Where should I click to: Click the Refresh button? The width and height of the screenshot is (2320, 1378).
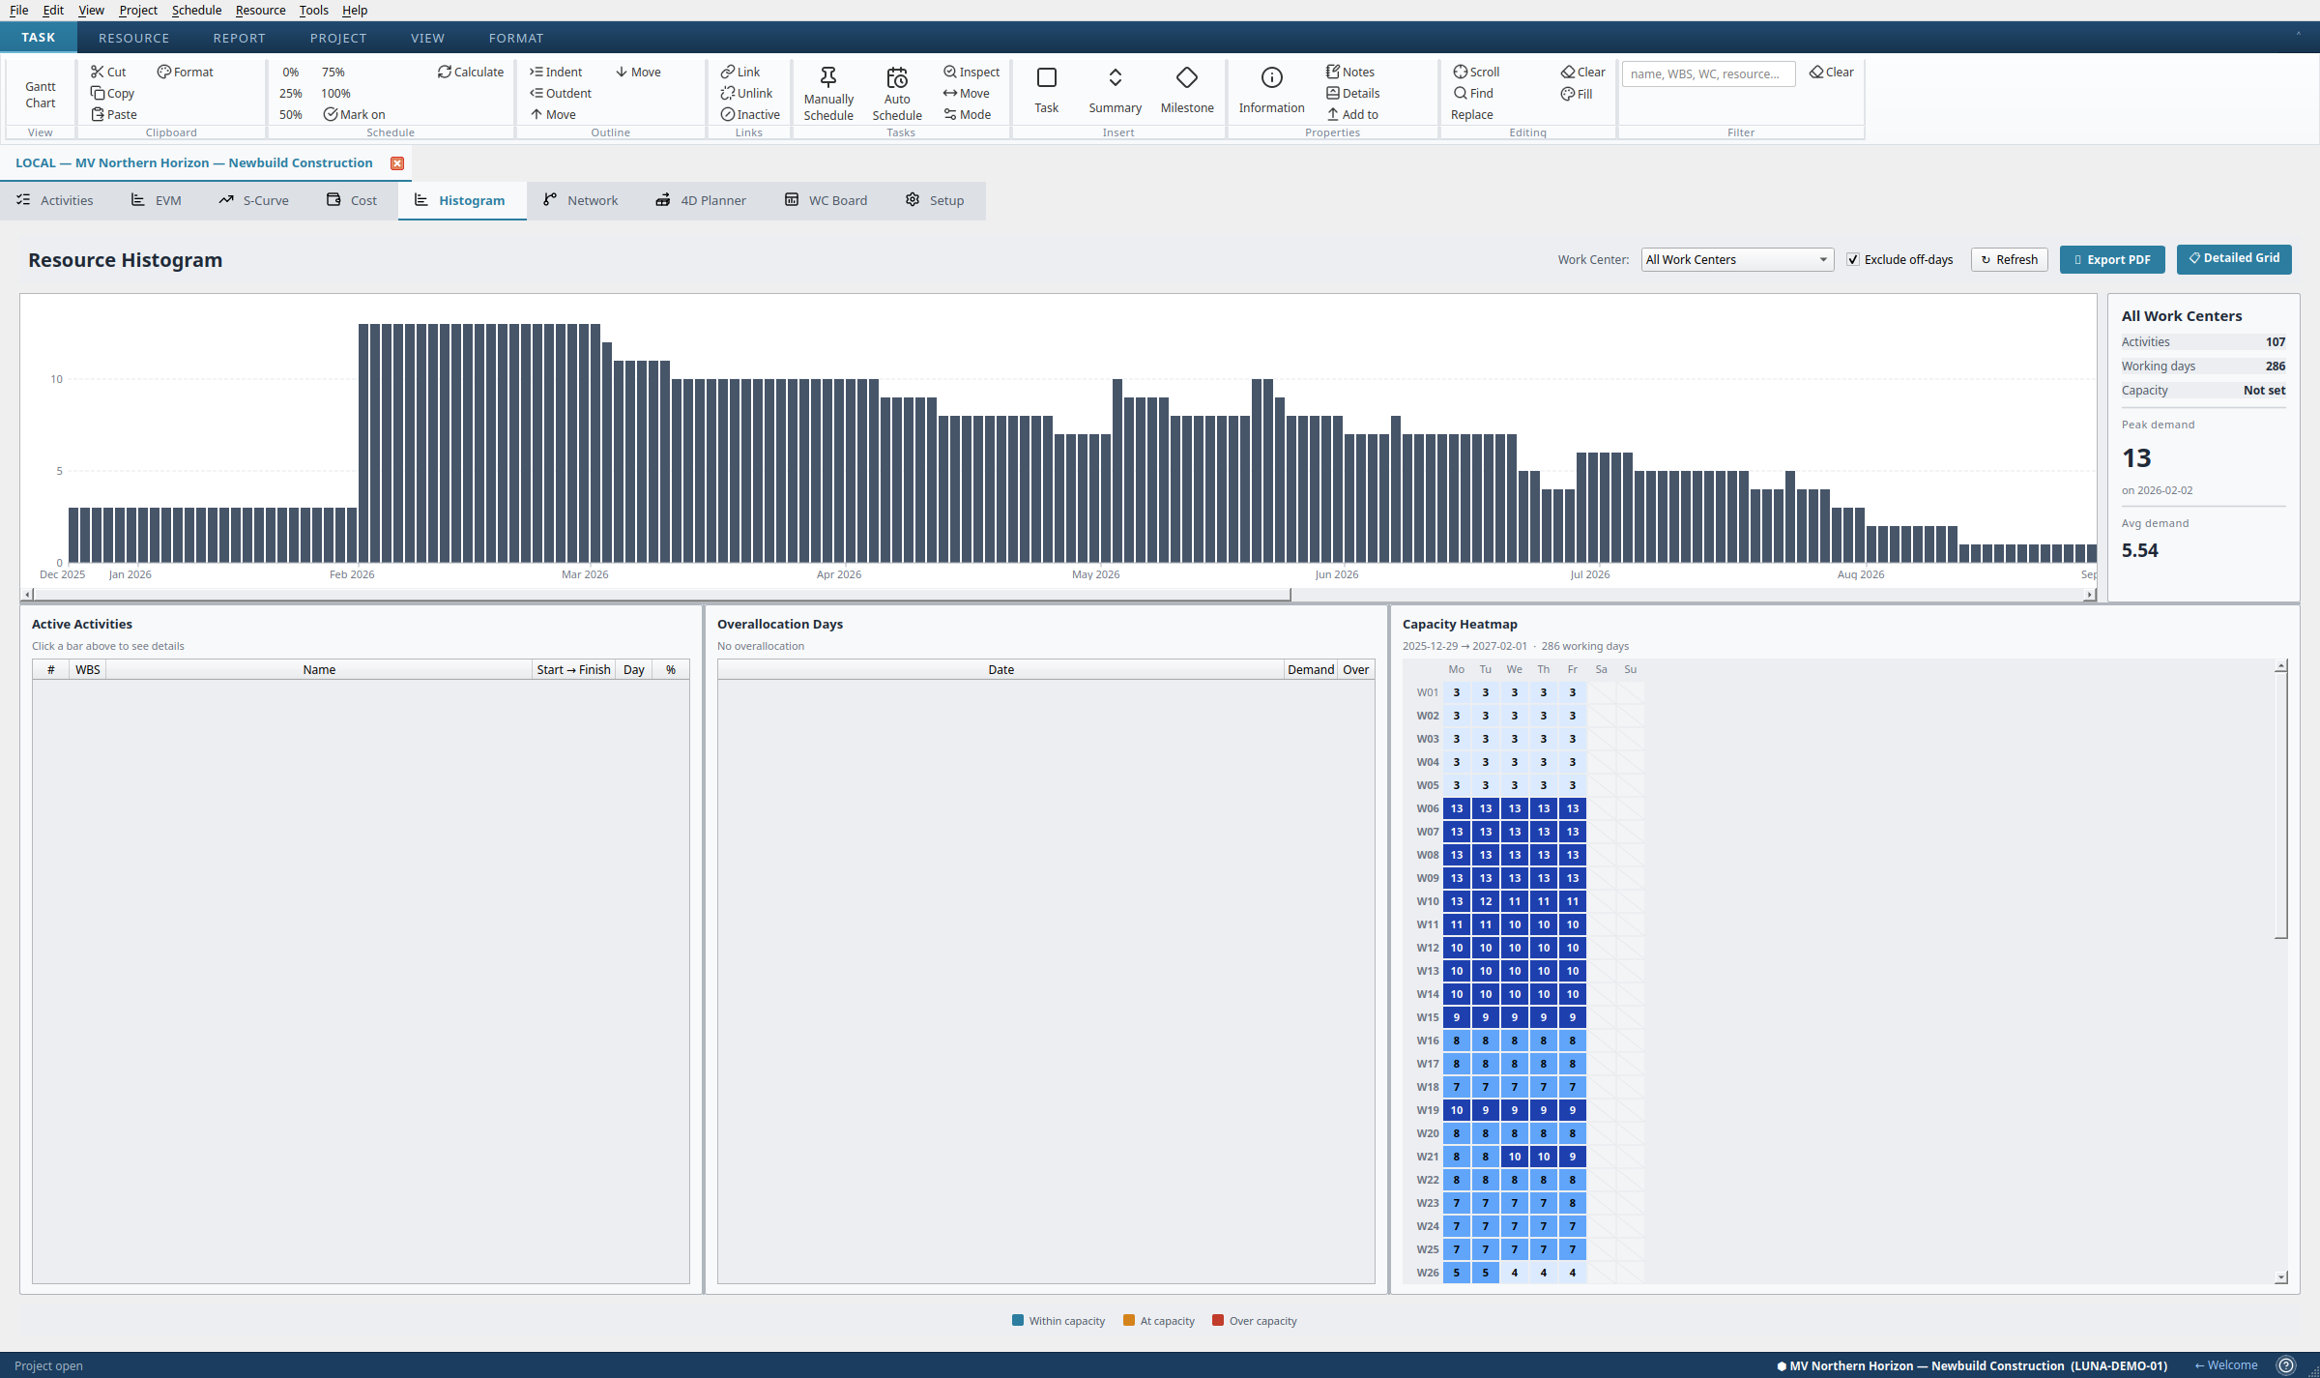pos(2009,259)
